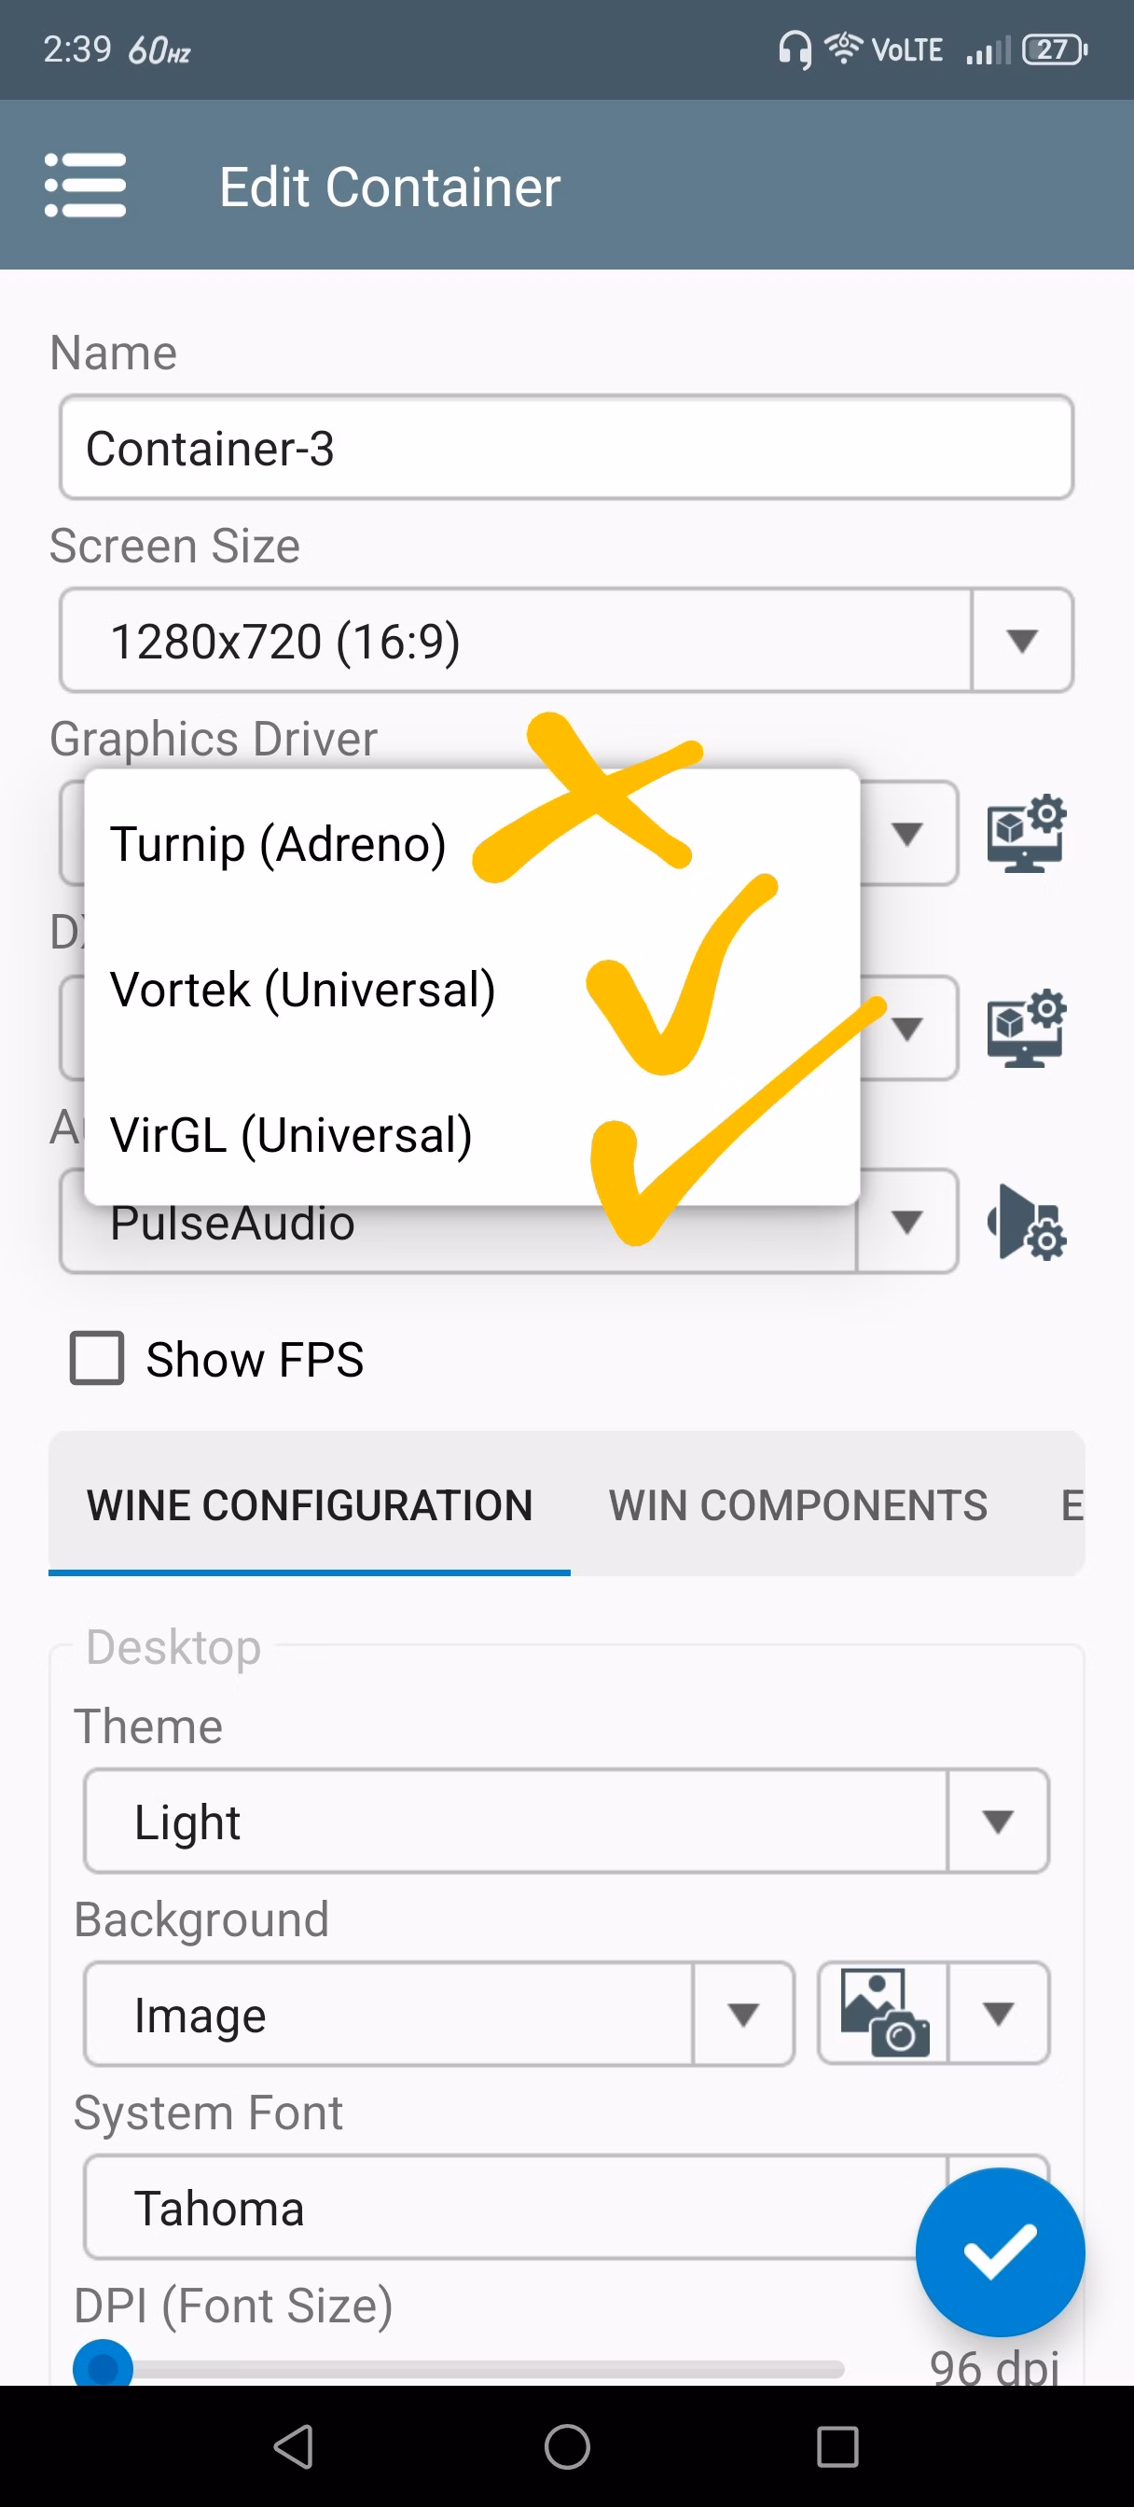Viewport: 1134px width, 2507px height.
Task: Expand the PulseAudio audio driver dropdown
Action: pyautogui.click(x=906, y=1223)
